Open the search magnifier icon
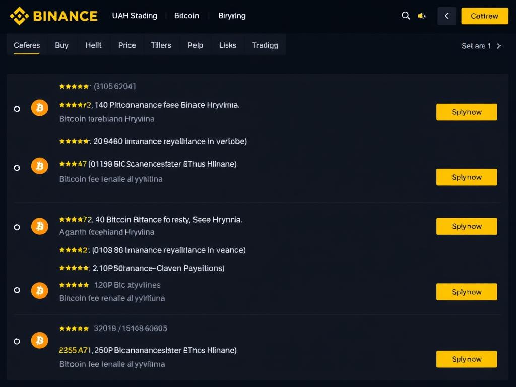516x387 pixels. [x=406, y=16]
